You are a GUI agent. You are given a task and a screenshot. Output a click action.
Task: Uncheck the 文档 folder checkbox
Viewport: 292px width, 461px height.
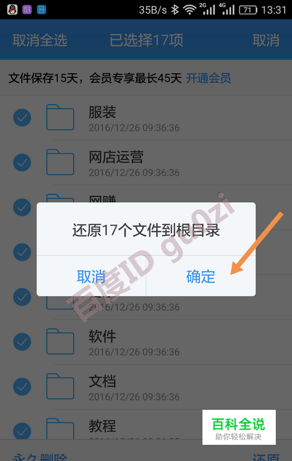[22, 386]
